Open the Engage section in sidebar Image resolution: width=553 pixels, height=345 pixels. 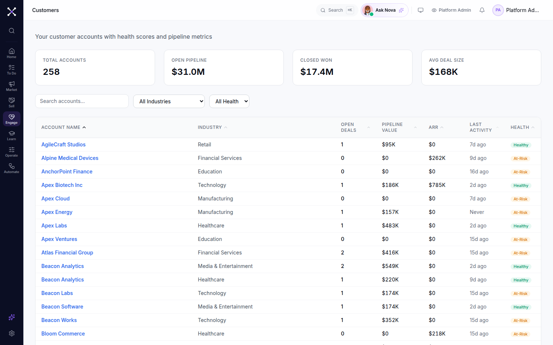(12, 119)
